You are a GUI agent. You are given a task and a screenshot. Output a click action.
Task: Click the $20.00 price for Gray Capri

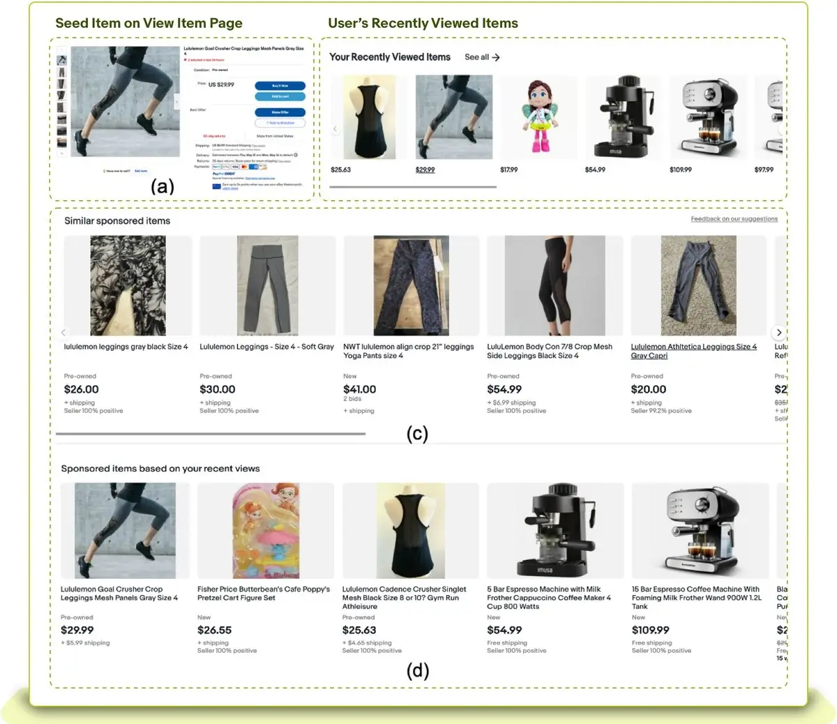click(649, 389)
